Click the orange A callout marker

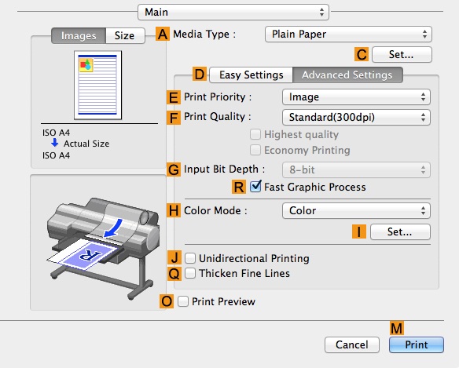(163, 35)
